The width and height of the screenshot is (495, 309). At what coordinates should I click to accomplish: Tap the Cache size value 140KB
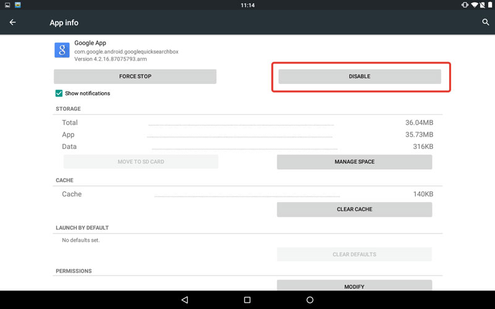(x=423, y=194)
